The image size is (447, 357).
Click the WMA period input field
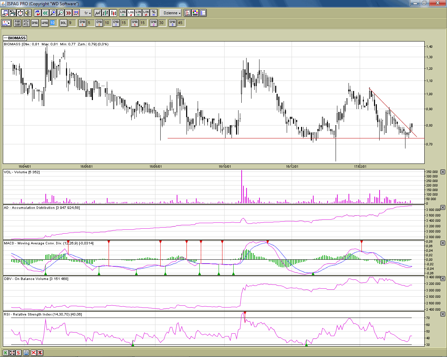click(x=52, y=23)
